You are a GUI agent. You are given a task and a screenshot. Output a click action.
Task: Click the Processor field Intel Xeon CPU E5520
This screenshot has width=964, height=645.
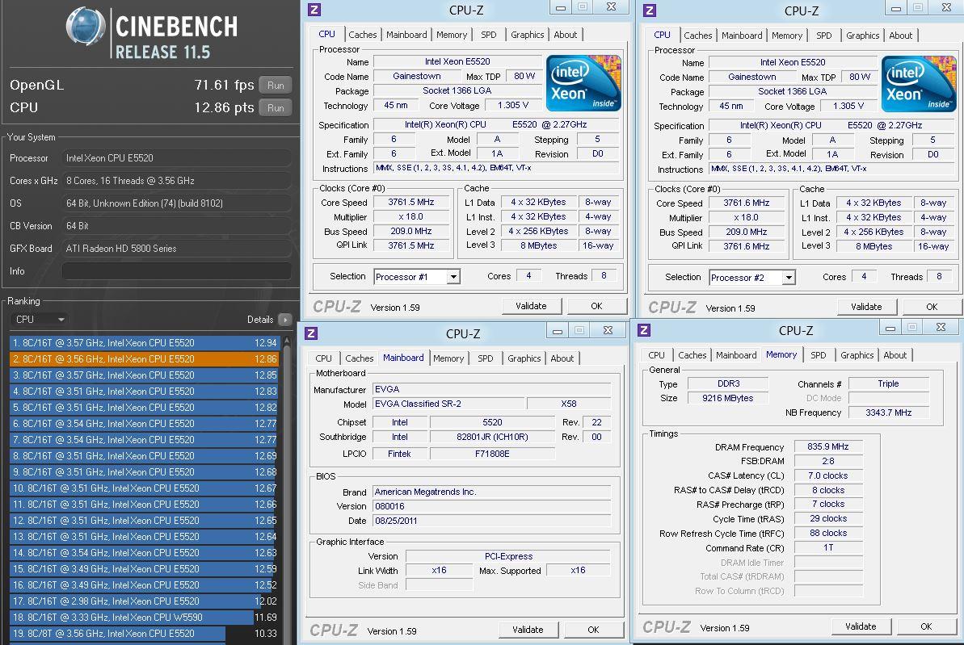coord(176,158)
